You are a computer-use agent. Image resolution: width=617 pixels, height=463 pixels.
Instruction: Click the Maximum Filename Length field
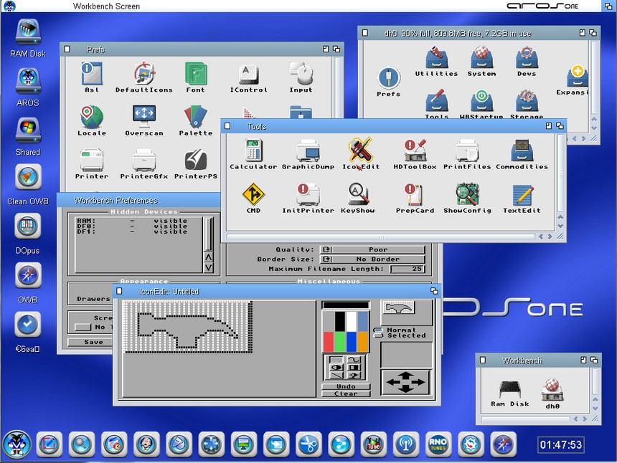[x=407, y=269]
